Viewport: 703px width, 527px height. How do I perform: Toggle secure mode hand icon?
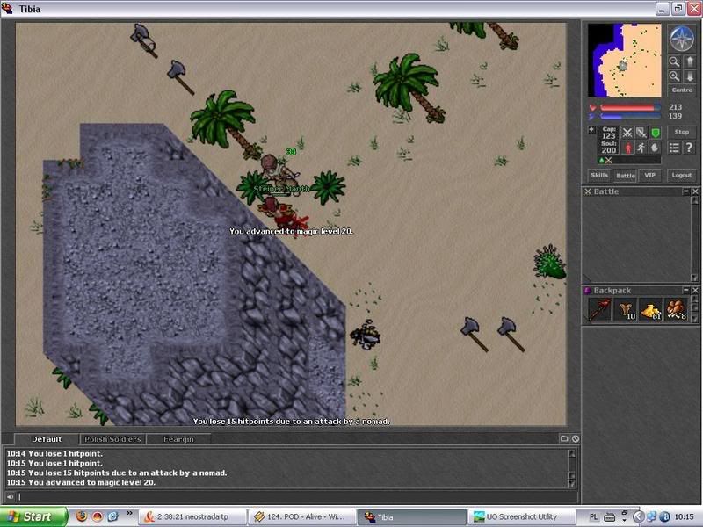tap(656, 148)
